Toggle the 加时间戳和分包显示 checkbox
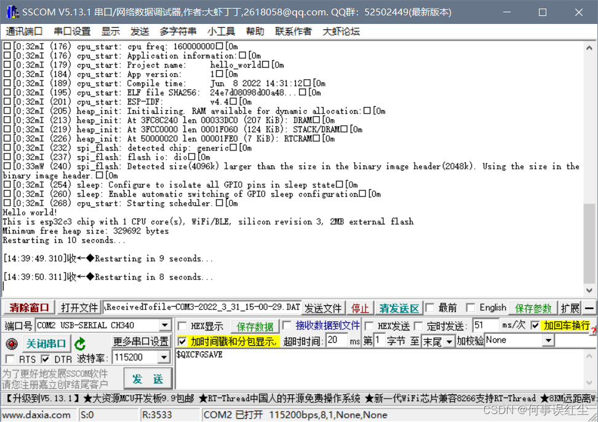Screen dimensions: 598x422 point(182,342)
